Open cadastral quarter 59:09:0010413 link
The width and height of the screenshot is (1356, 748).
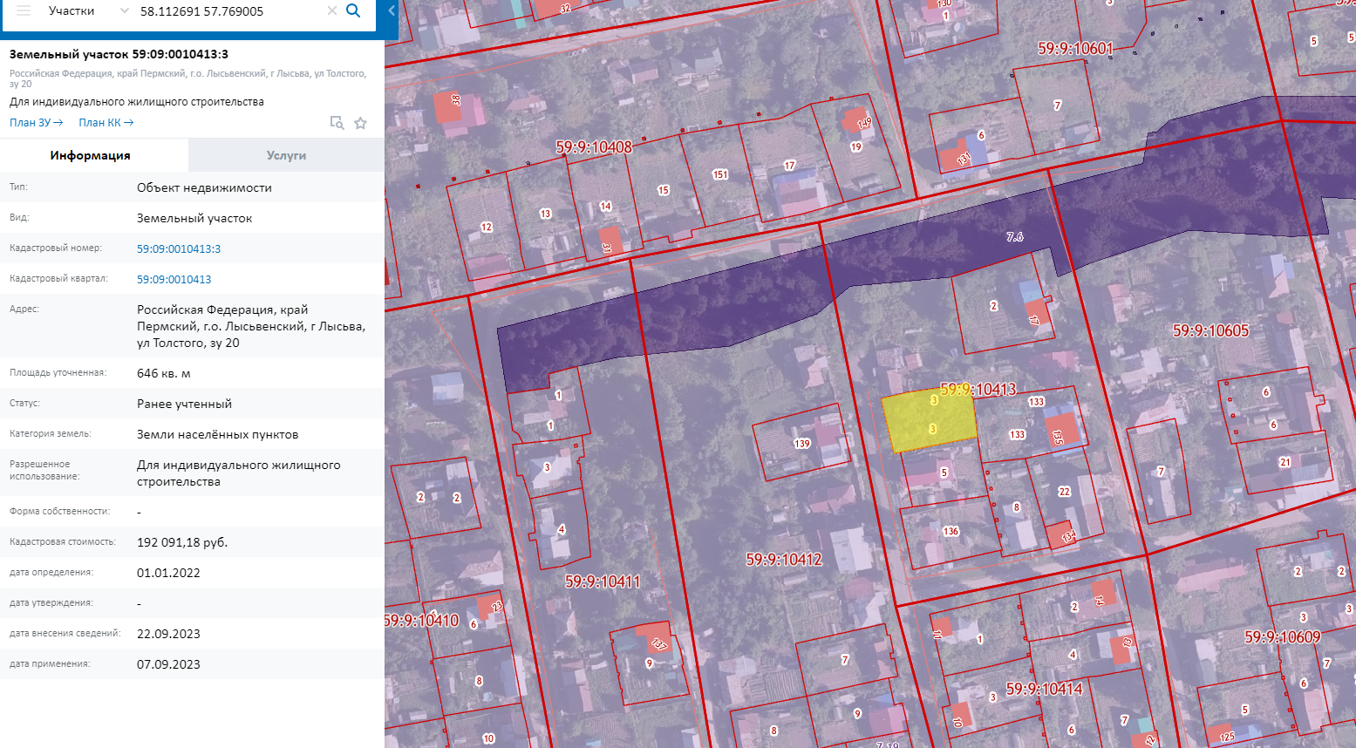point(174,279)
